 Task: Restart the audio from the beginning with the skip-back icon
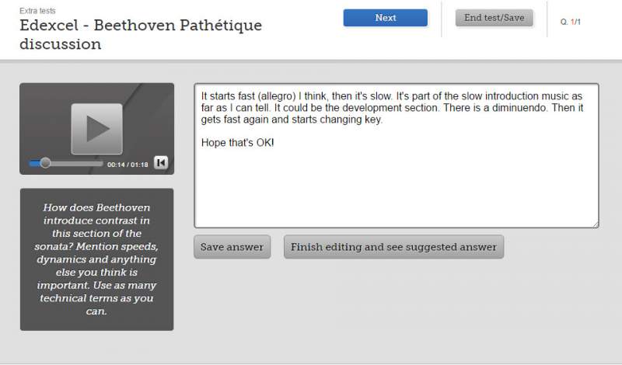click(x=161, y=162)
